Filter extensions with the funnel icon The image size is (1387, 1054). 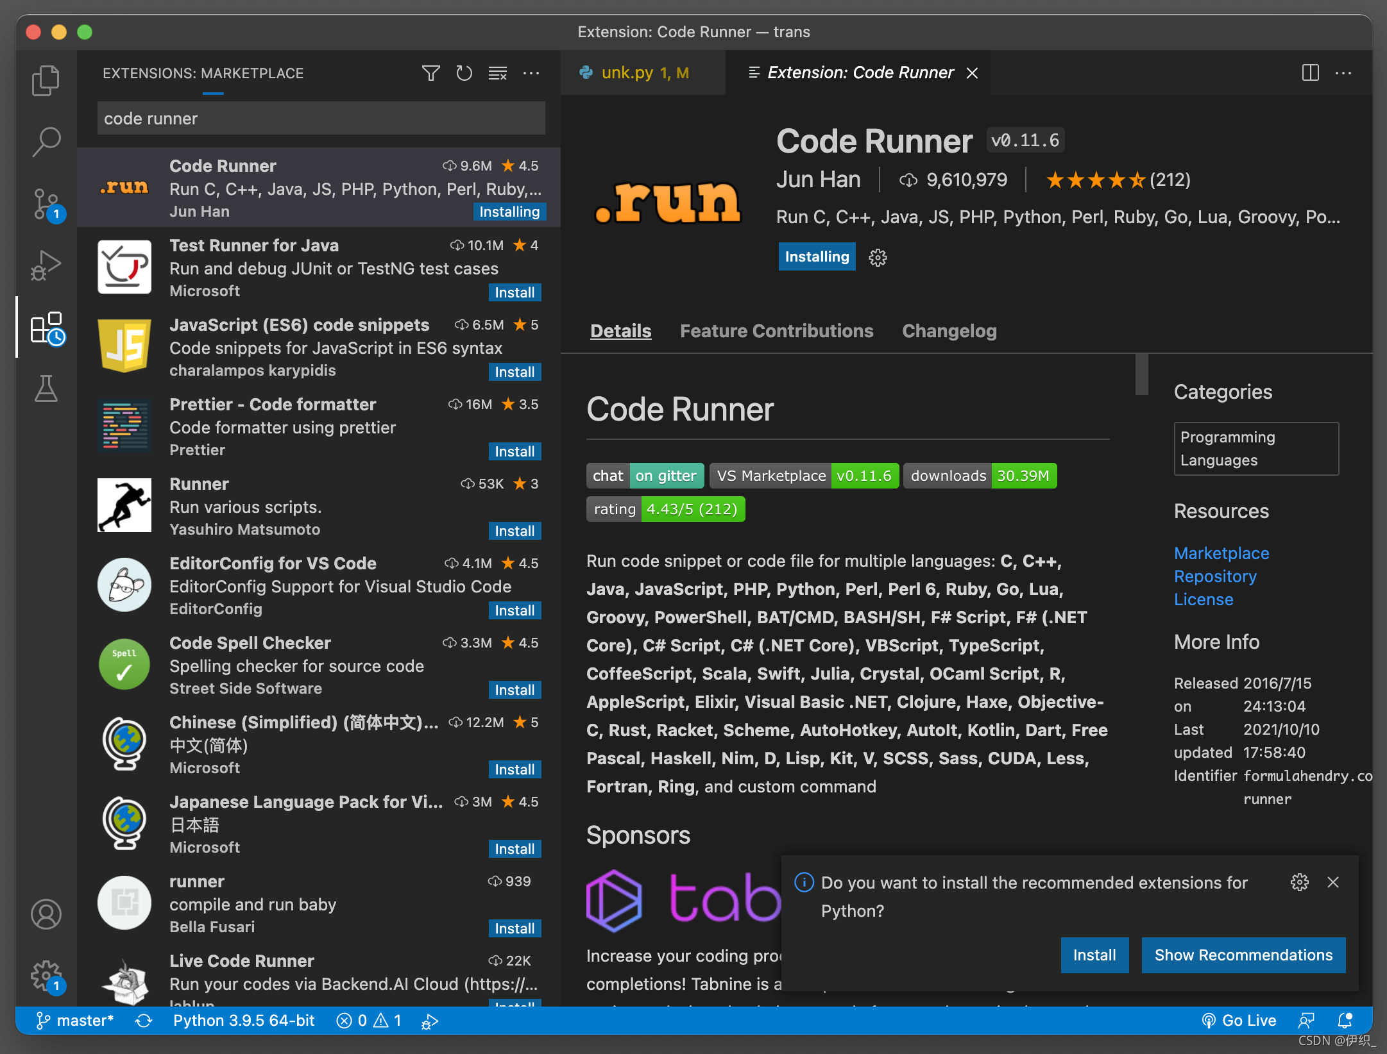click(431, 73)
